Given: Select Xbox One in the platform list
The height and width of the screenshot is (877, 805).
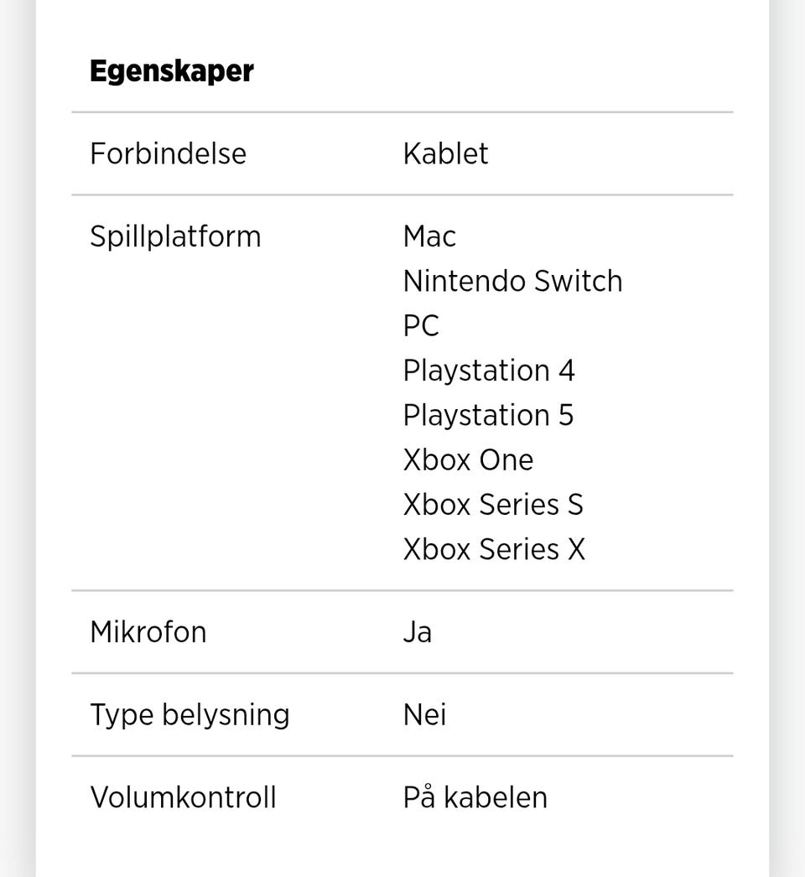Looking at the screenshot, I should [x=468, y=459].
